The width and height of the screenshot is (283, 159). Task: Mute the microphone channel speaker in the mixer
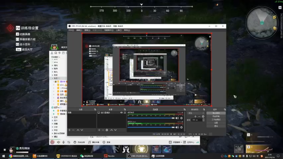click(177, 127)
